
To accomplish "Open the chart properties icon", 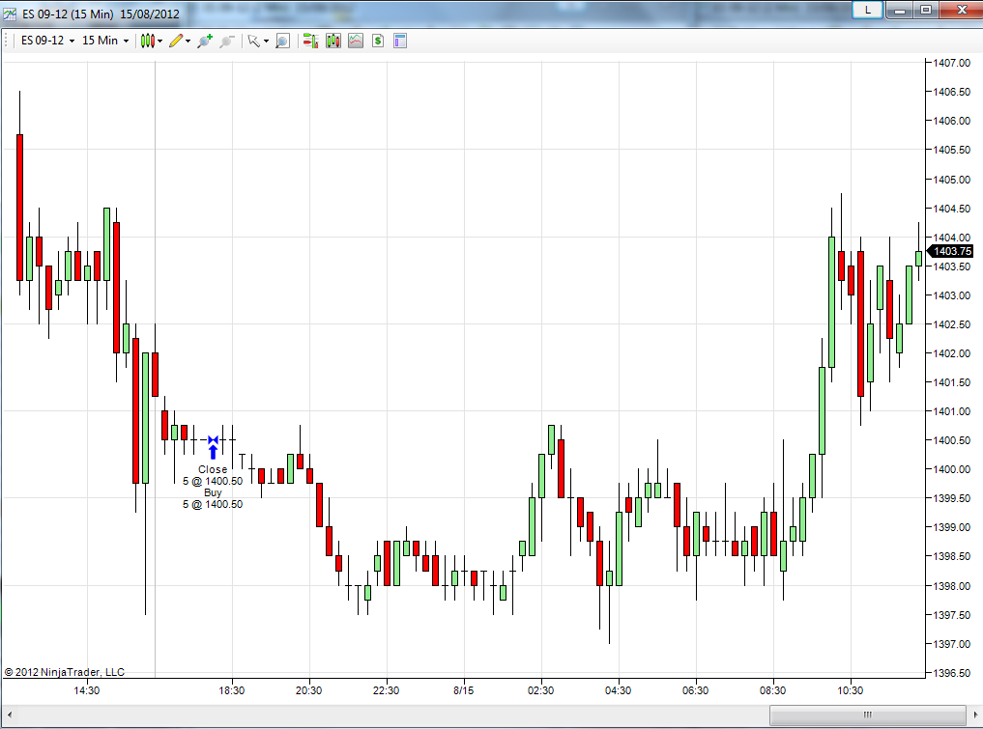I will click(x=400, y=42).
